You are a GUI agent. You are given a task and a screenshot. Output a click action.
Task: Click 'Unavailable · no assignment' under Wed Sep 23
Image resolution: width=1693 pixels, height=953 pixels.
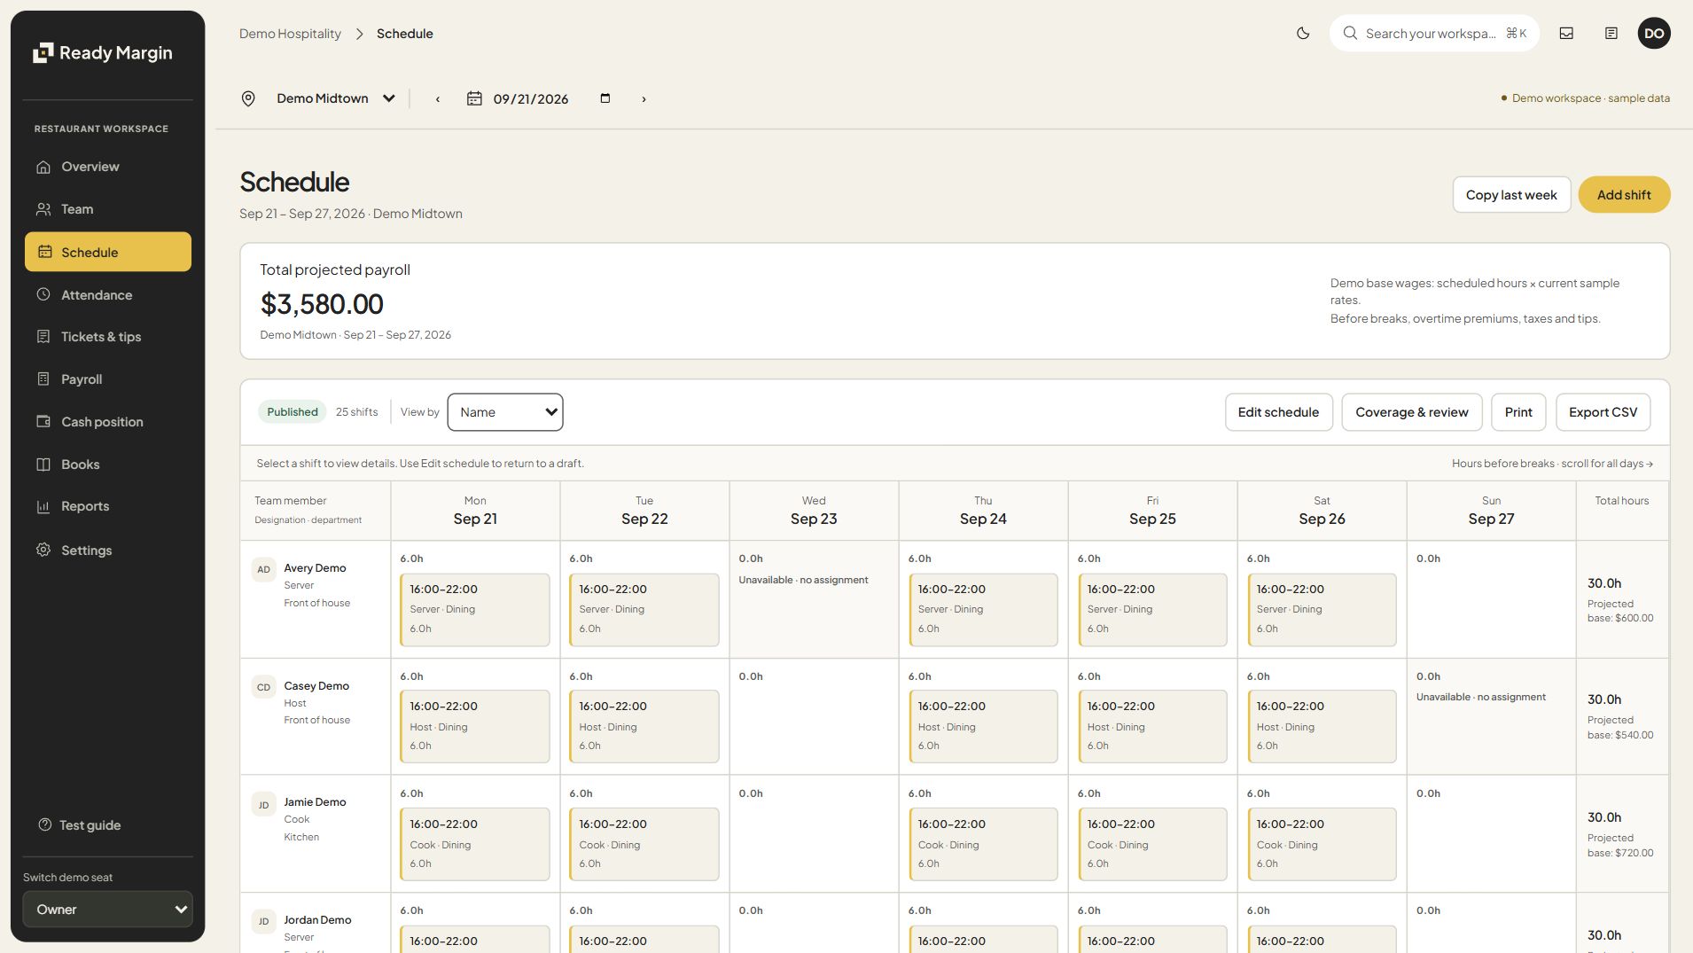(x=803, y=580)
